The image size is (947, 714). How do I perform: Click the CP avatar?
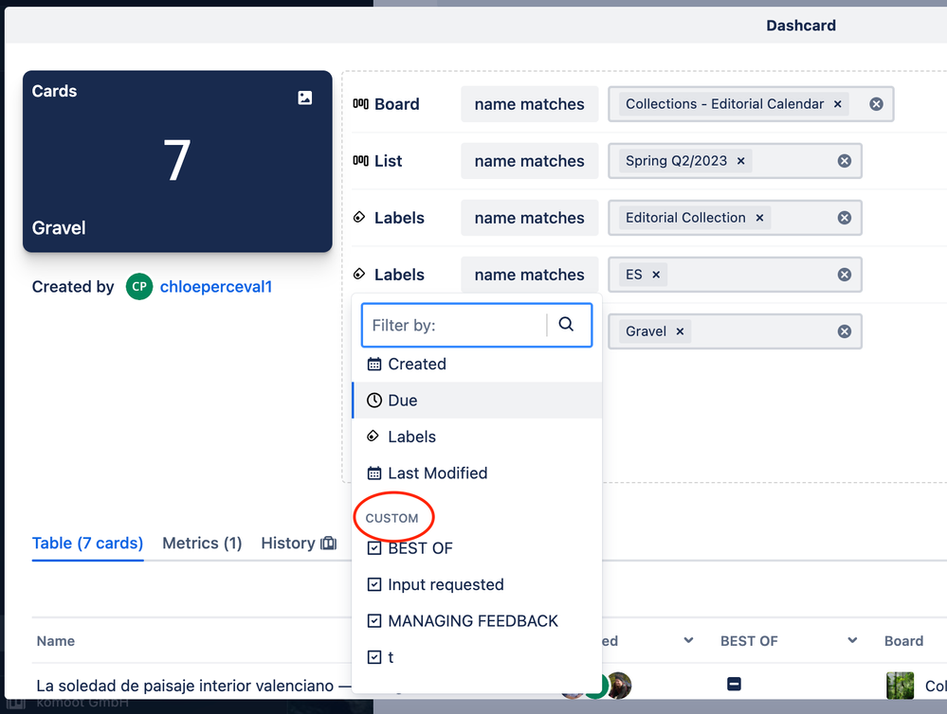pyautogui.click(x=139, y=287)
